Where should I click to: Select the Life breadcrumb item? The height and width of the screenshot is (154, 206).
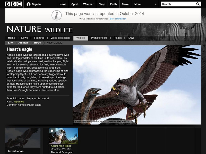pyautogui.click(x=10, y=43)
